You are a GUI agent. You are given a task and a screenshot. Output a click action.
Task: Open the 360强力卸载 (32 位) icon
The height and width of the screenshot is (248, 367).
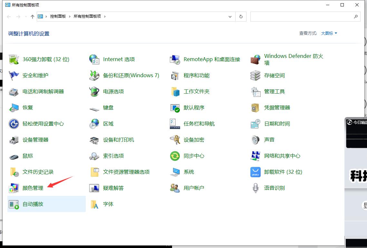click(14, 60)
